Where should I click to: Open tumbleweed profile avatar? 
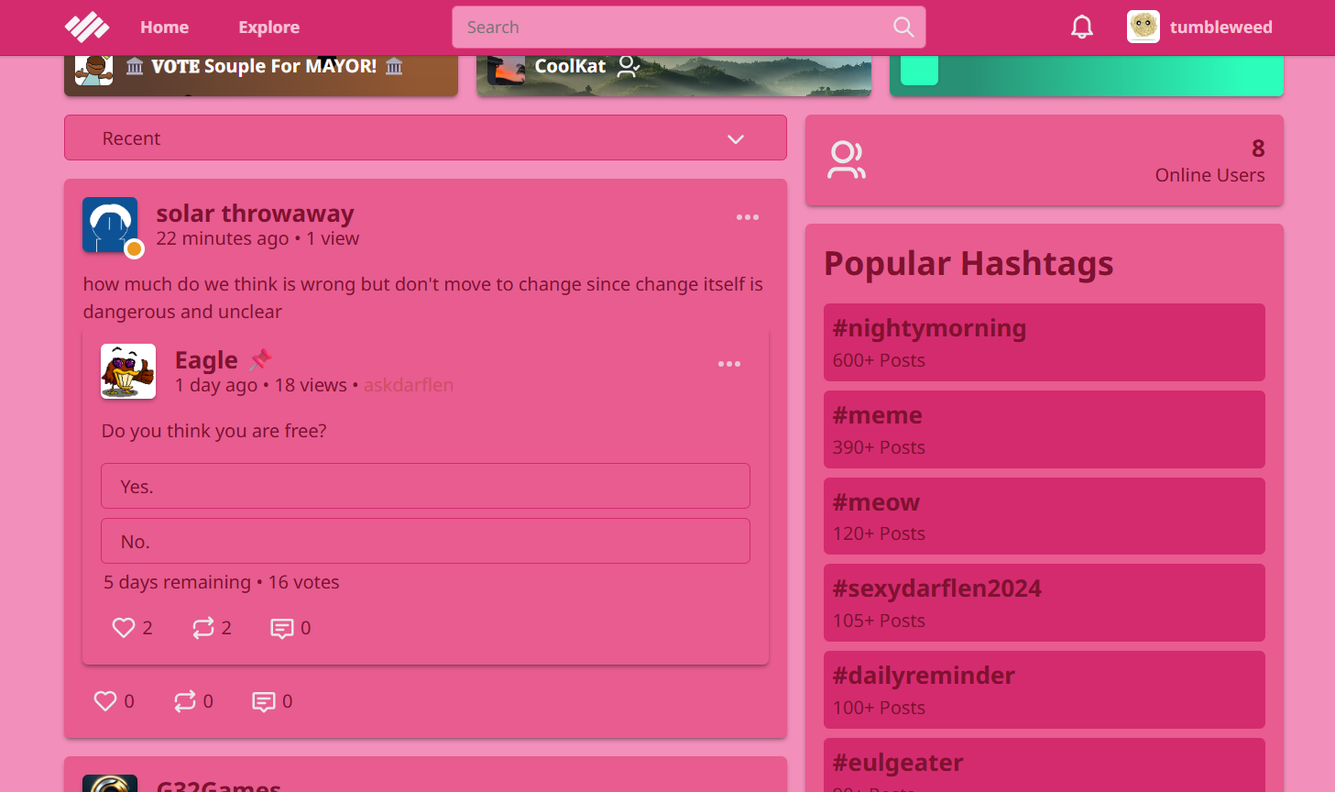tap(1144, 27)
